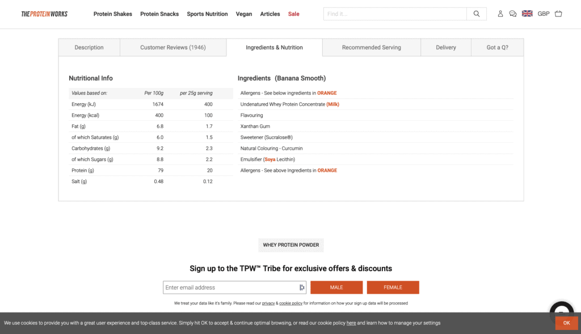Open the user account icon
The height and width of the screenshot is (334, 581).
point(500,14)
